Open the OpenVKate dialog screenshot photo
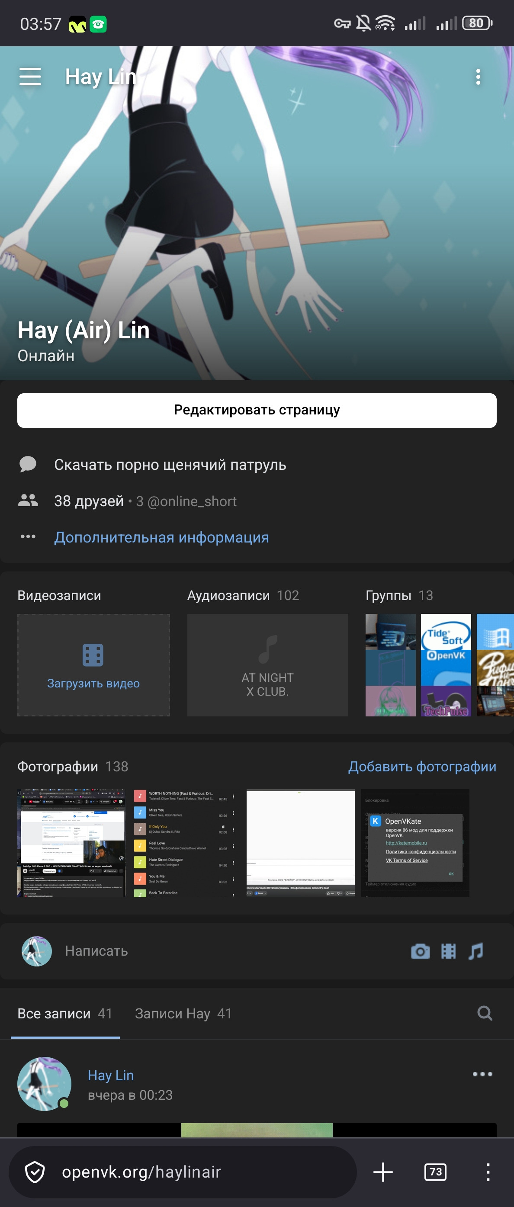 tap(415, 843)
